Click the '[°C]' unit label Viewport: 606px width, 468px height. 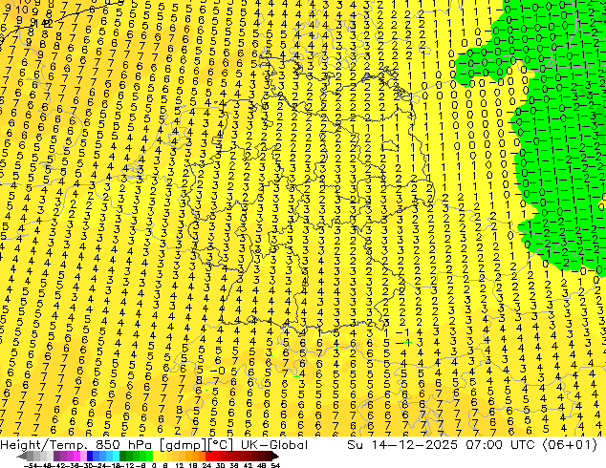(221, 445)
